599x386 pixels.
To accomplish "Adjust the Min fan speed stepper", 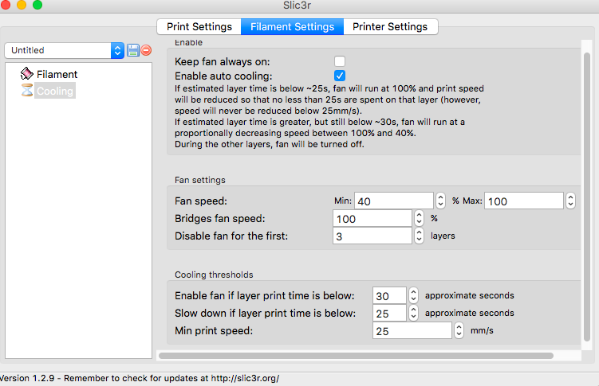I will [x=440, y=201].
